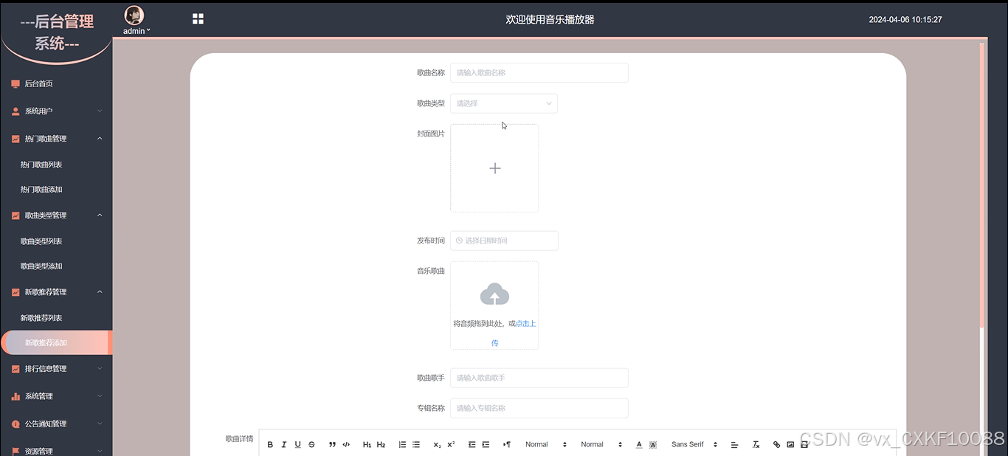Image resolution: width=1008 pixels, height=456 pixels.
Task: Click the page vertical scrollbar
Action: pos(982,184)
